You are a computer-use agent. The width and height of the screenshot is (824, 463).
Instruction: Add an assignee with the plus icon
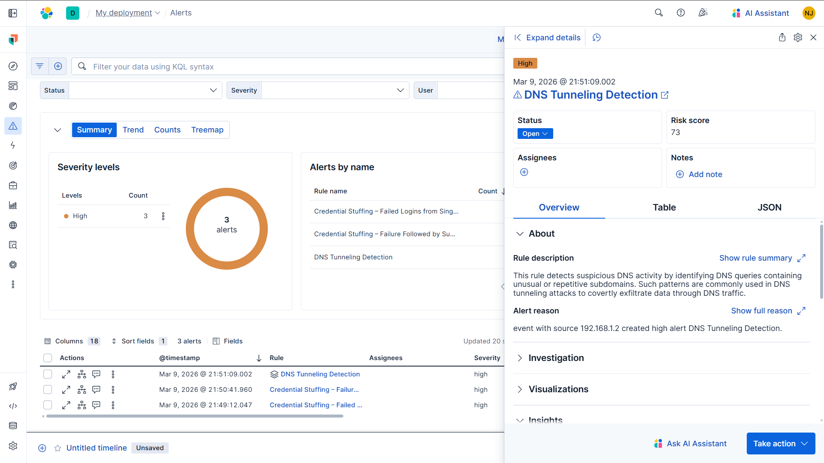tap(524, 172)
